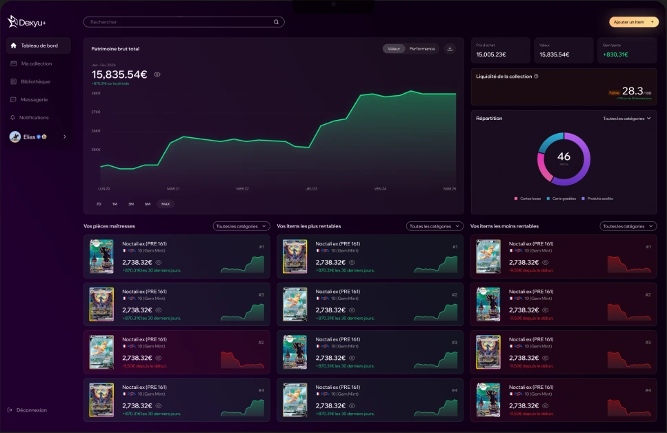This screenshot has height=433, width=667.
Task: Hide the 15,835.54€ total value with eye icon
Action: [157, 74]
